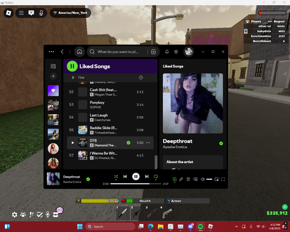Open the lyrics microphone icon
The image size is (290, 232).
[181, 179]
